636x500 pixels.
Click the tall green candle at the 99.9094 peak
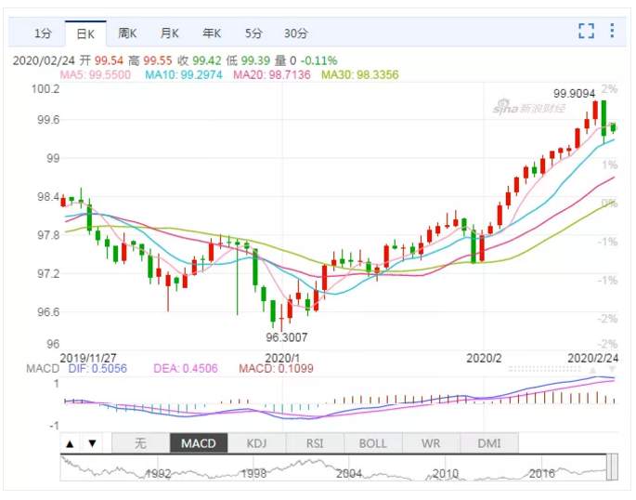[x=604, y=118]
